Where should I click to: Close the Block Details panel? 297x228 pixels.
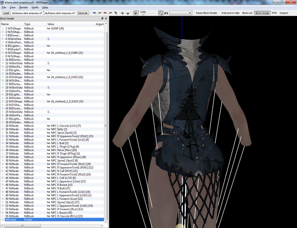pos(106,18)
